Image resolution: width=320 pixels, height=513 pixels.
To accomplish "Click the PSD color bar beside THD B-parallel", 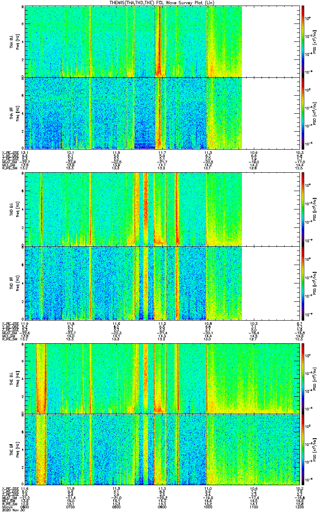I will pyautogui.click(x=303, y=283).
